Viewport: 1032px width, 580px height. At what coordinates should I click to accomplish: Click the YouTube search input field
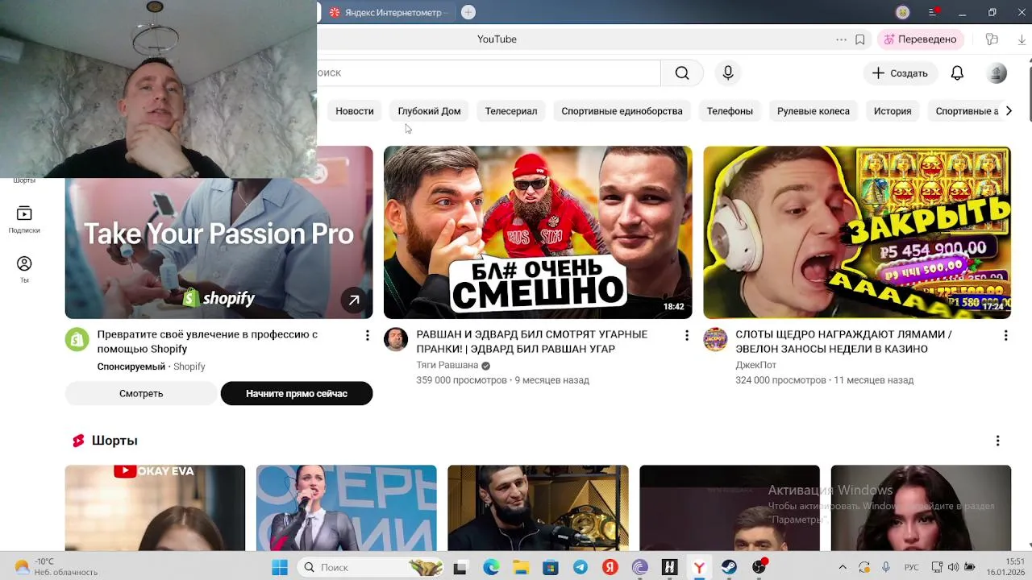pyautogui.click(x=489, y=73)
